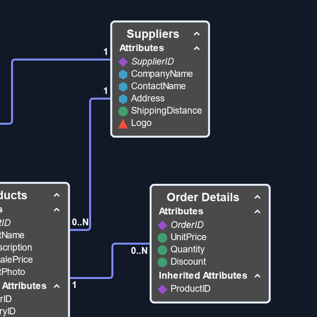
Task: Click the purple key diamond beside SupplierID
Action: [123, 62]
